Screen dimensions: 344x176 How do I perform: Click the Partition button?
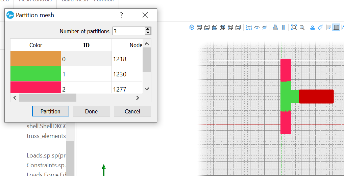coord(51,111)
